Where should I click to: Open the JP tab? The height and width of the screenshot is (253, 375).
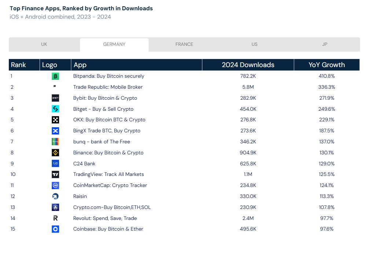(324, 44)
